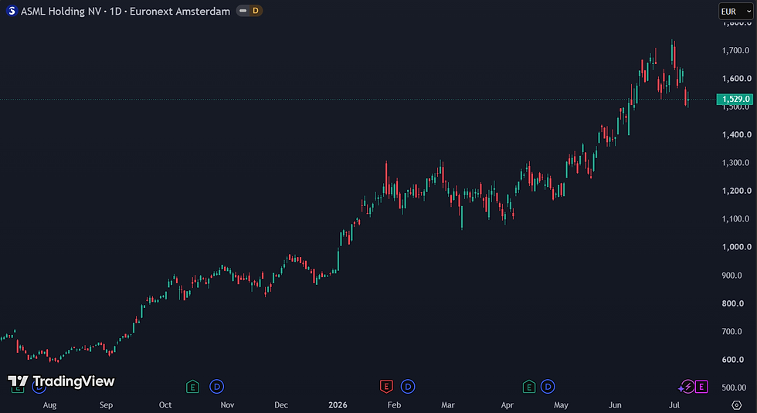Click blue dividend D marker near November

pyautogui.click(x=217, y=387)
